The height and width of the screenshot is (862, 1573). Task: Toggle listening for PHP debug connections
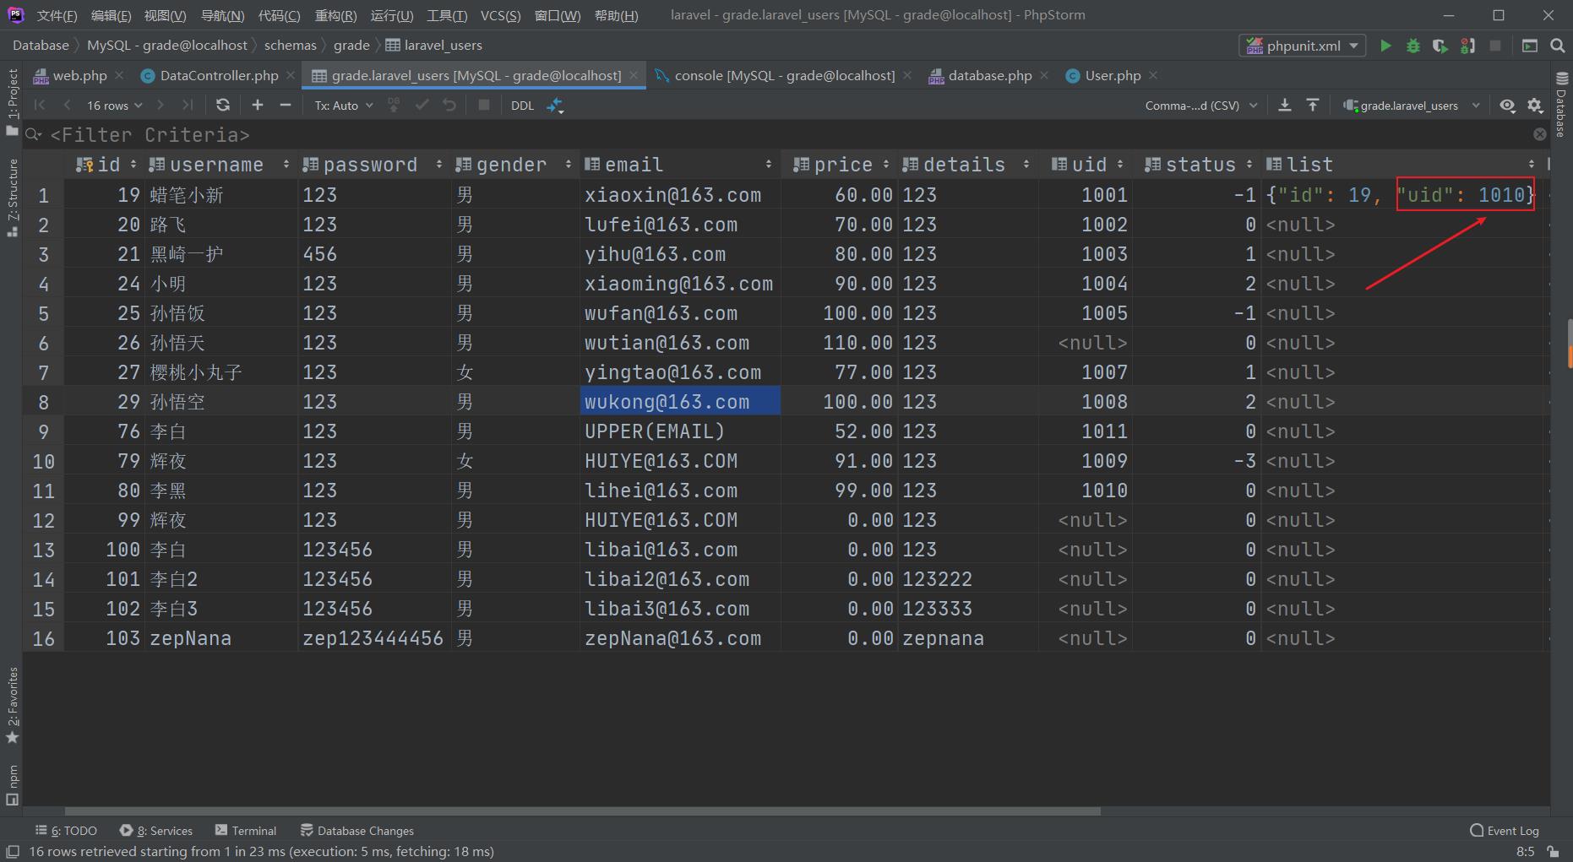click(1468, 46)
